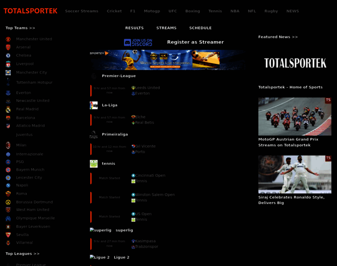Click the La-Liga league logo
The width and height of the screenshot is (337, 266).
(94, 105)
